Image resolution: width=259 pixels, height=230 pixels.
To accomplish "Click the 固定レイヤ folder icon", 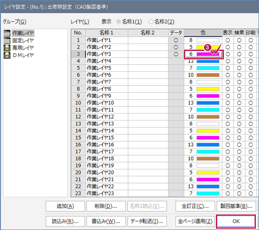I will point(7,40).
